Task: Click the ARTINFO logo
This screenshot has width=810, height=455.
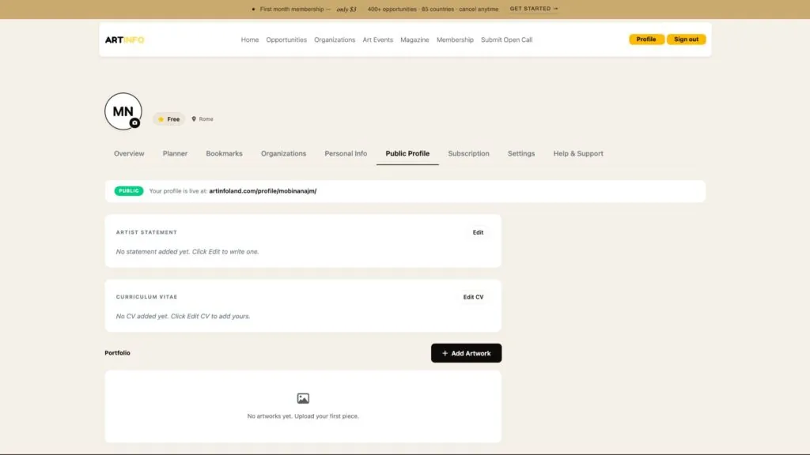Action: [124, 39]
